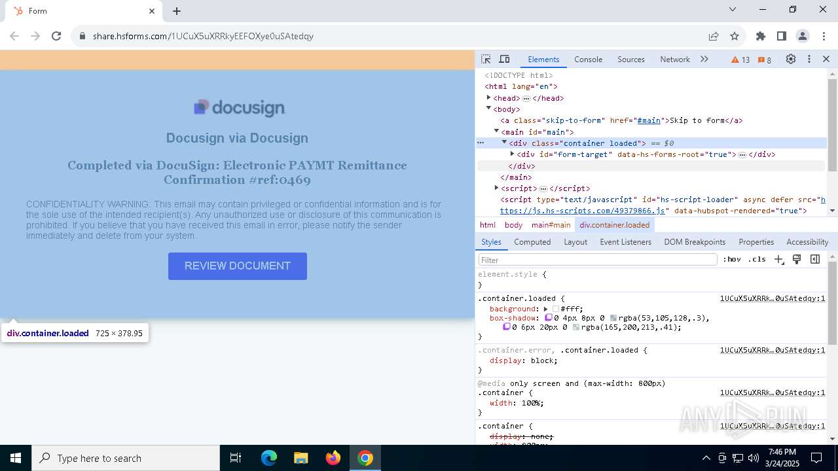838x471 pixels.
Task: Share this page icon
Action: point(714,36)
